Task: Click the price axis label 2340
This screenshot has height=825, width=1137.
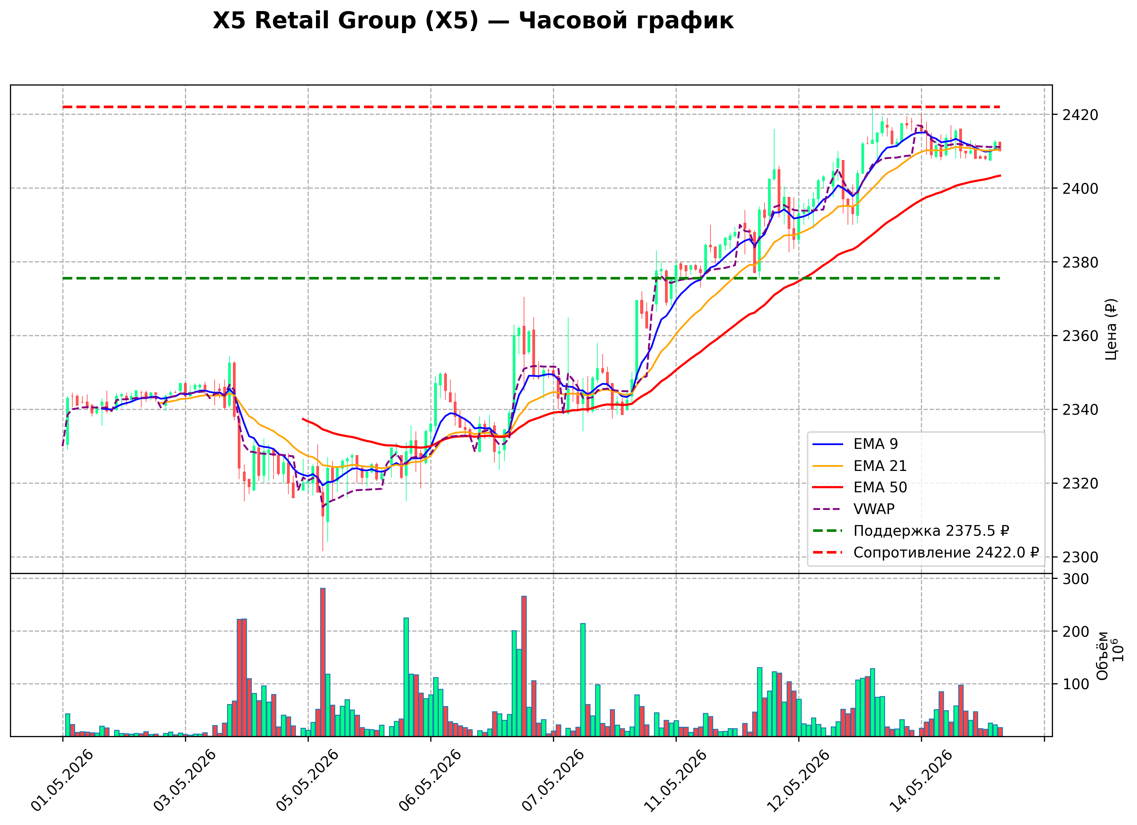Action: pos(1080,410)
